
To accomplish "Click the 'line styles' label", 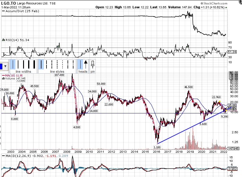I will 57,72.
